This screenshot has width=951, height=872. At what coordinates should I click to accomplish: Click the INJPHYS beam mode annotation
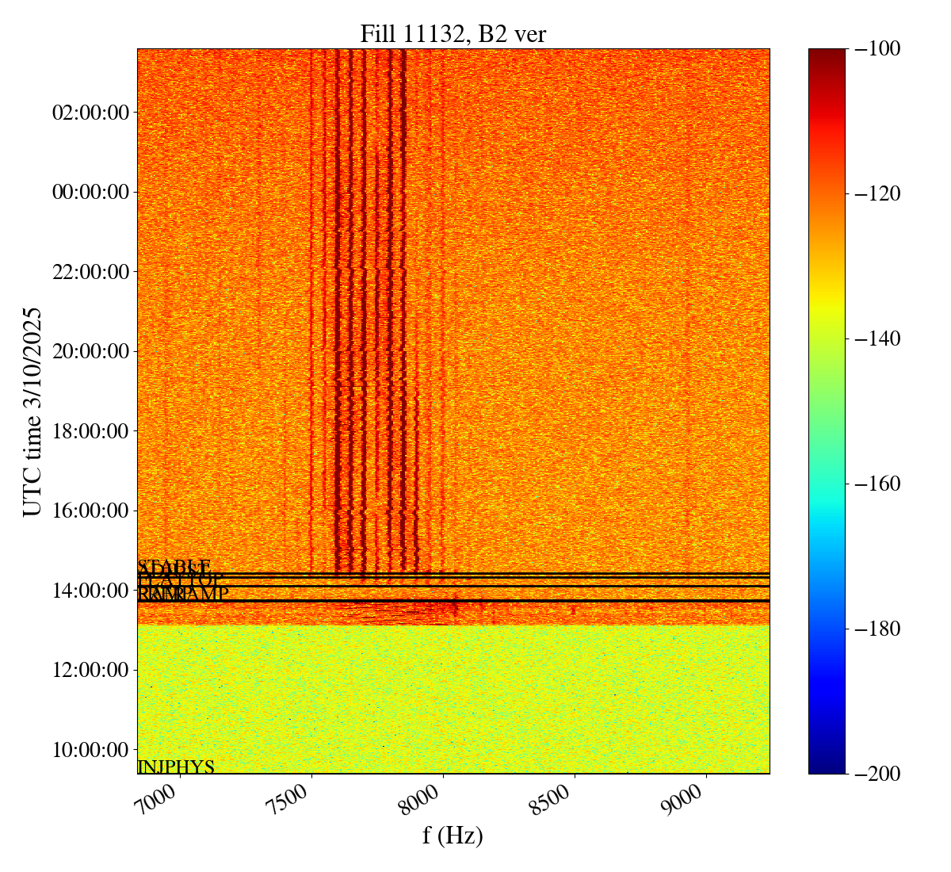pos(176,767)
